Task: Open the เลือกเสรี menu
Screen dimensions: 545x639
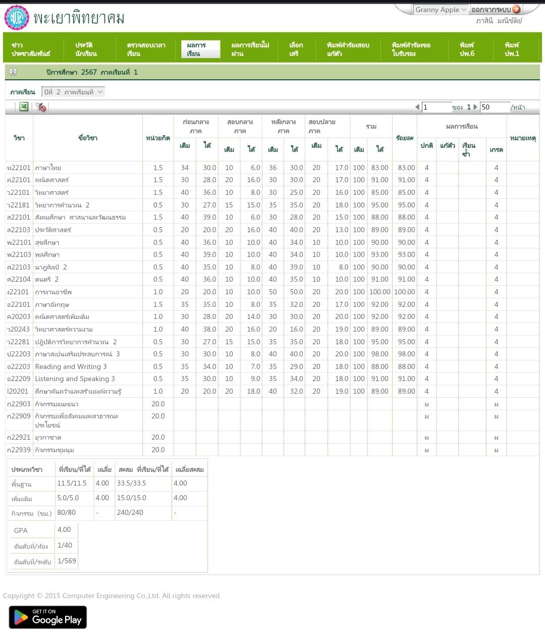Action: (x=296, y=49)
